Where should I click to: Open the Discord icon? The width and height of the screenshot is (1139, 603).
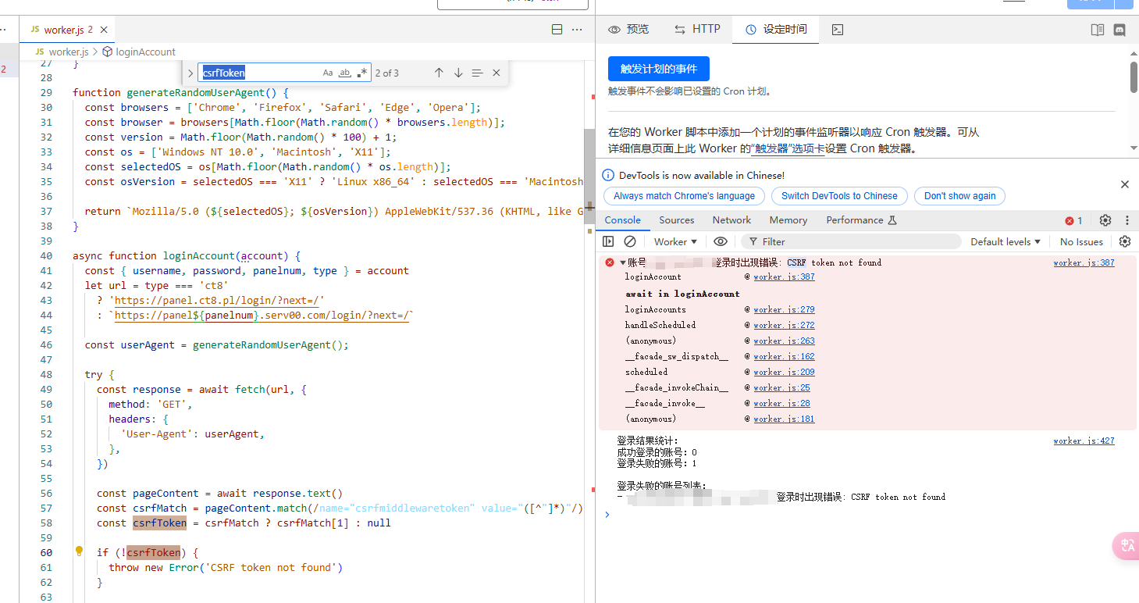click(x=1119, y=30)
